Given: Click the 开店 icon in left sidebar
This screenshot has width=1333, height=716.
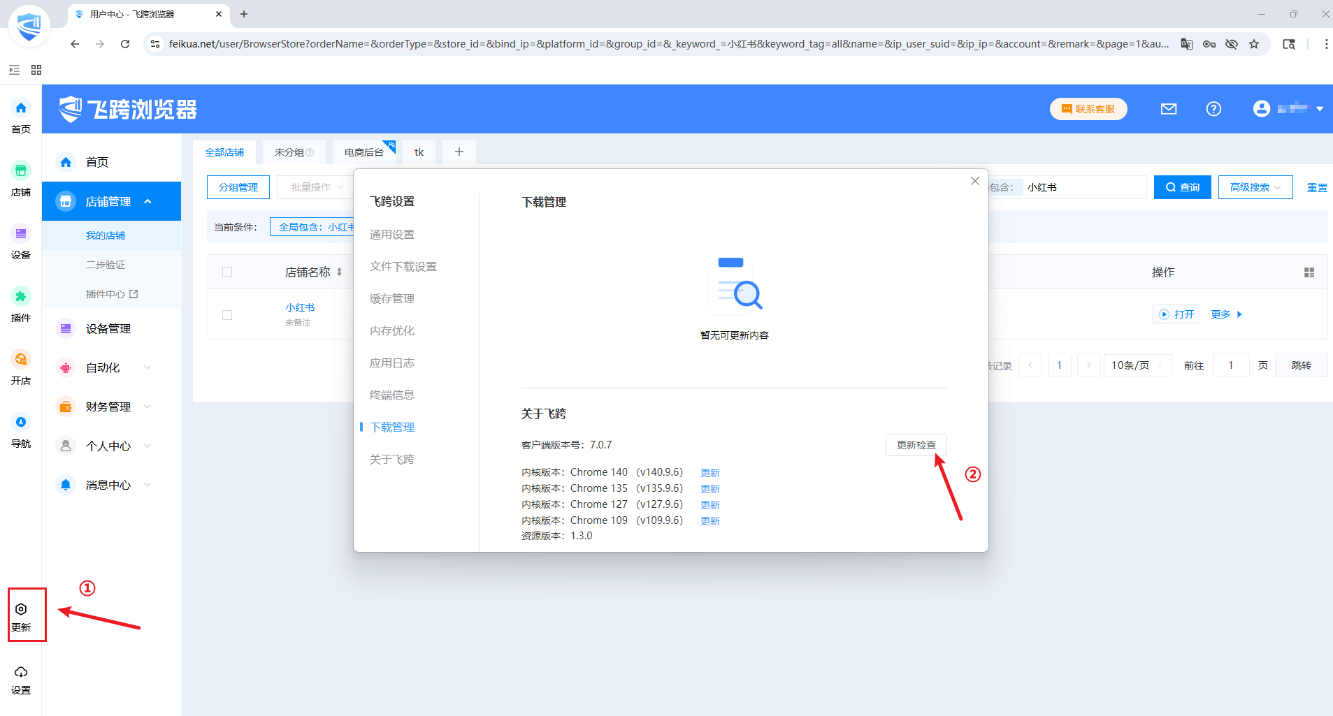Looking at the screenshot, I should (21, 360).
